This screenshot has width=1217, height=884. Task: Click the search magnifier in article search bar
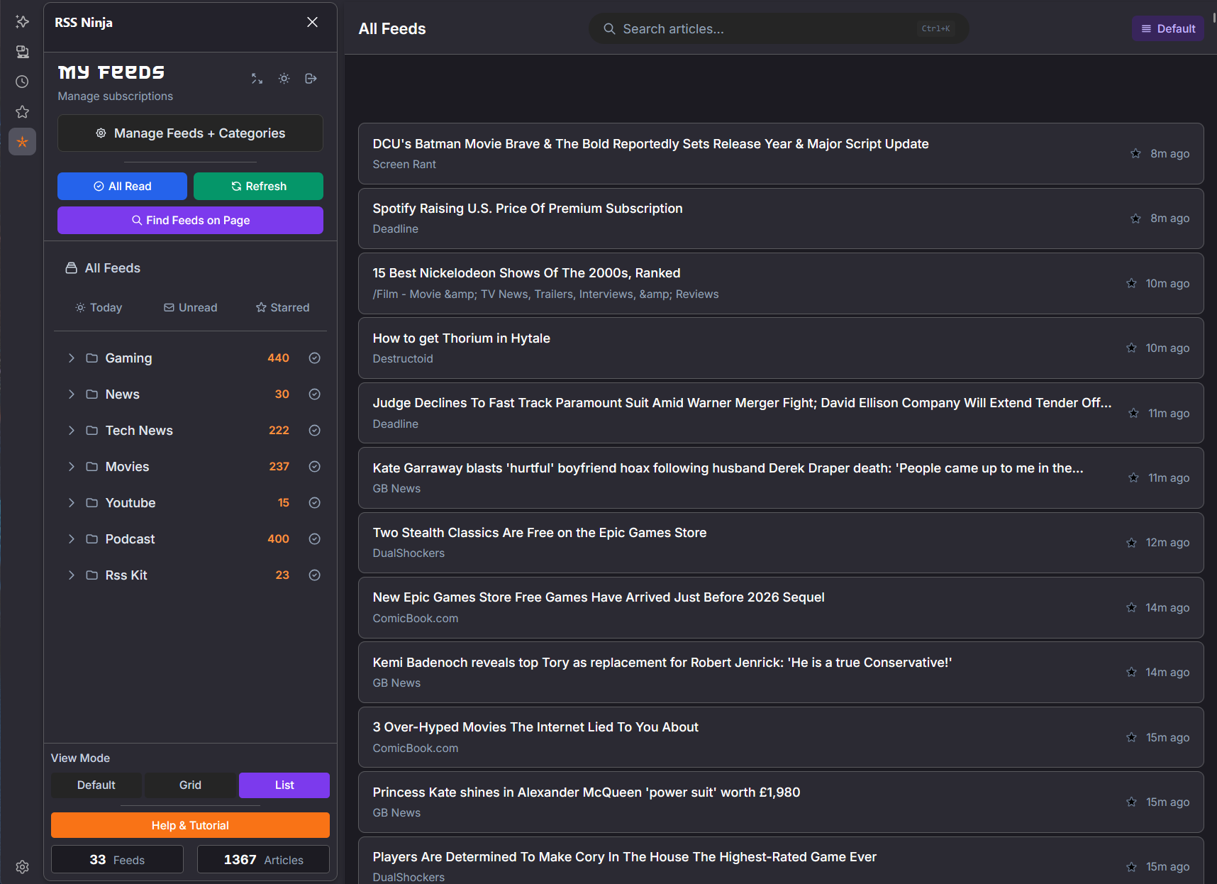pos(609,28)
